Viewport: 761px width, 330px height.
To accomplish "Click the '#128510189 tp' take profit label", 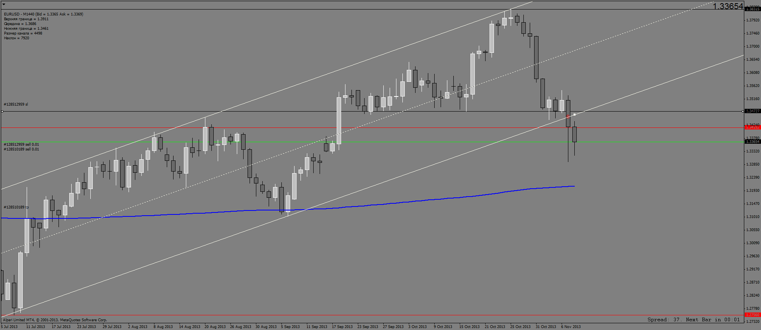I will [16, 207].
